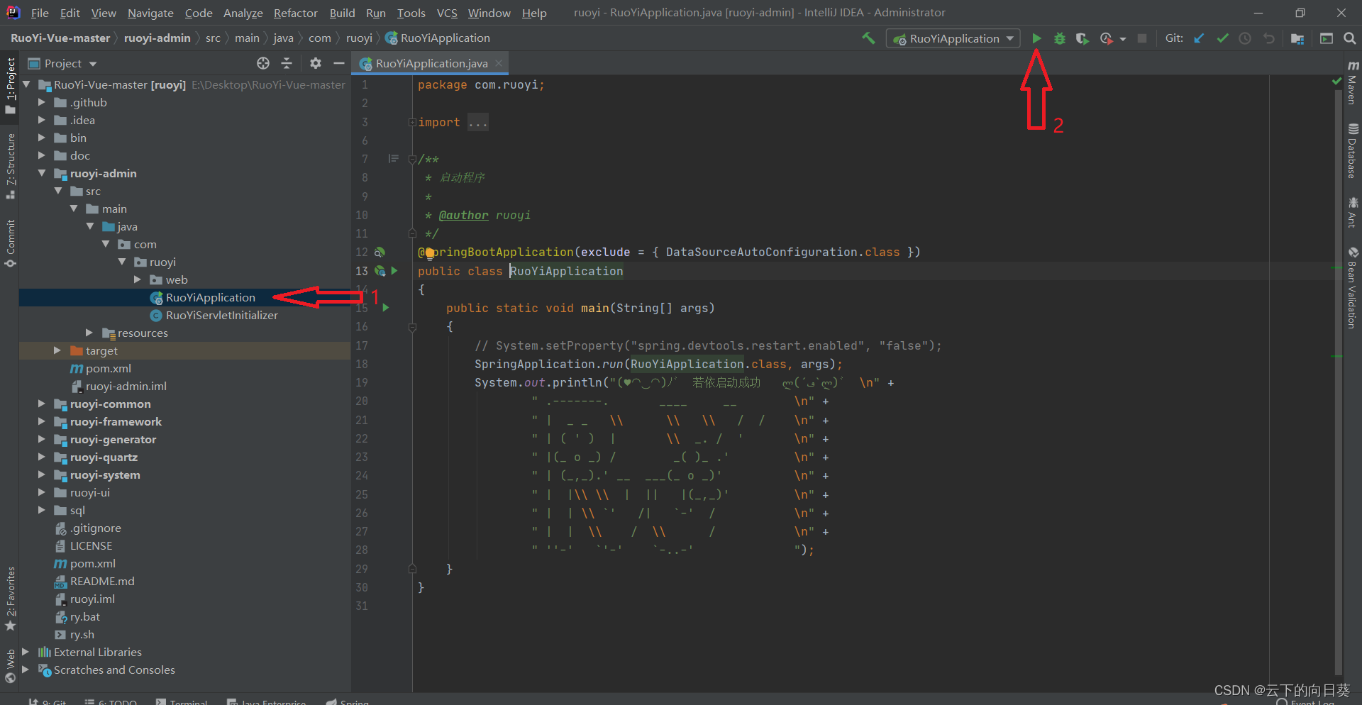The height and width of the screenshot is (705, 1362).
Task: Open Favorites side panel
Action: click(x=11, y=599)
